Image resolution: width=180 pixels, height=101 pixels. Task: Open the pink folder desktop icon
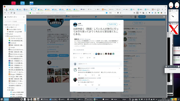[13, 3]
